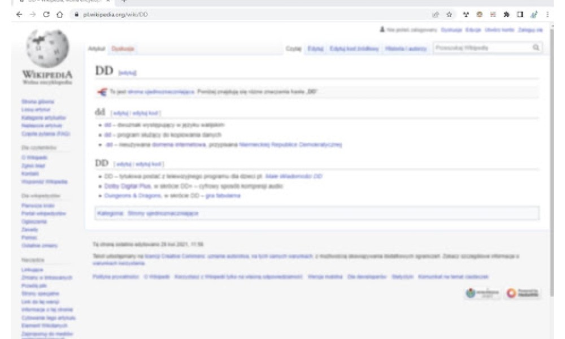Screen dimensions: 565x339
Task: Open the strona ujednoznaczniająca link
Action: 161,92
